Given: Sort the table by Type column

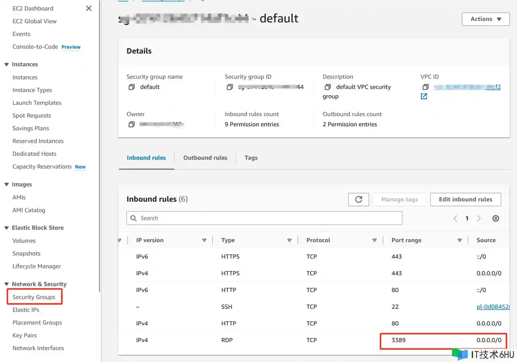Looking at the screenshot, I should coord(289,241).
